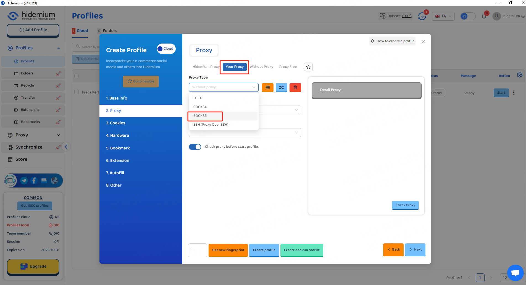Screen dimensions: 526x285
Task: Click the blue shuffle proxy icon
Action: tap(281, 87)
